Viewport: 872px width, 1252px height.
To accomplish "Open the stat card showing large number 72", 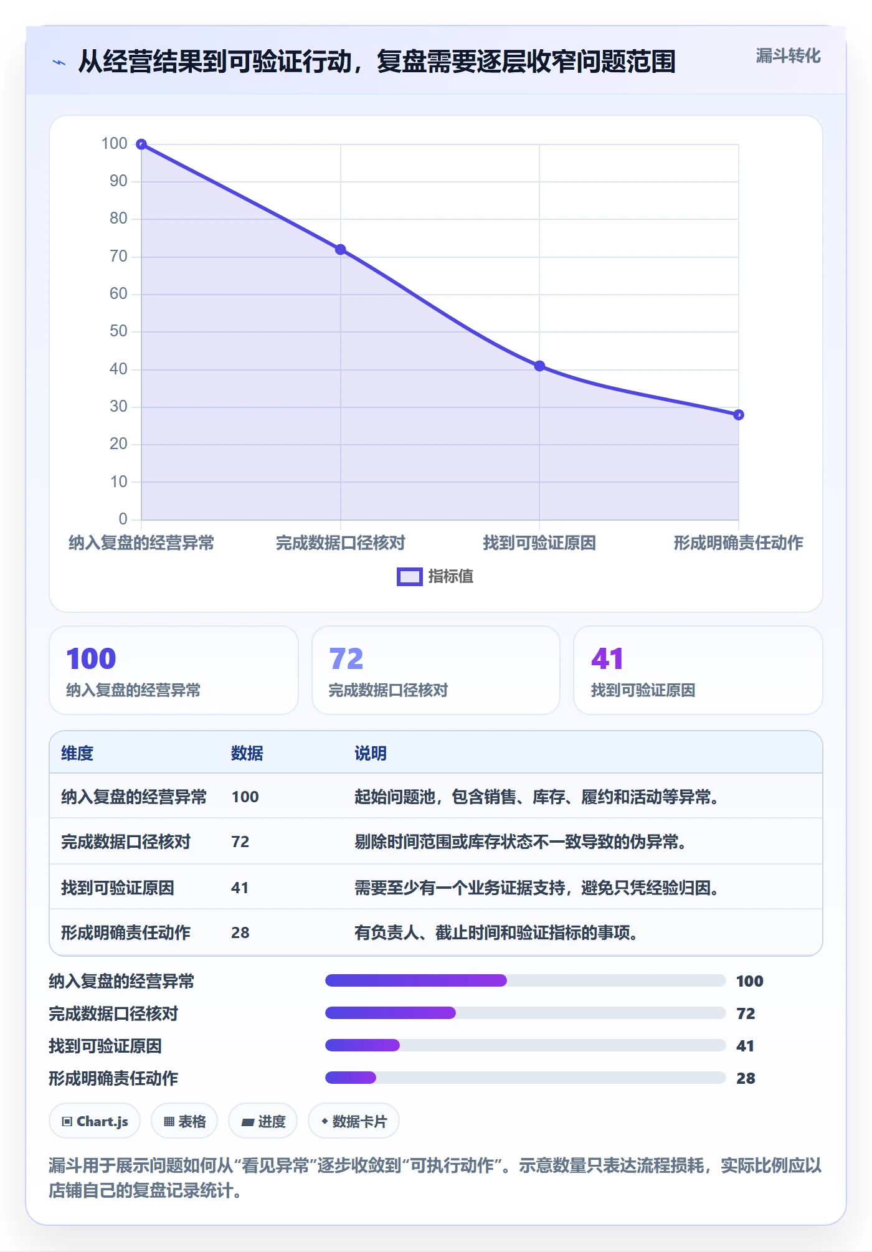I will [x=436, y=670].
